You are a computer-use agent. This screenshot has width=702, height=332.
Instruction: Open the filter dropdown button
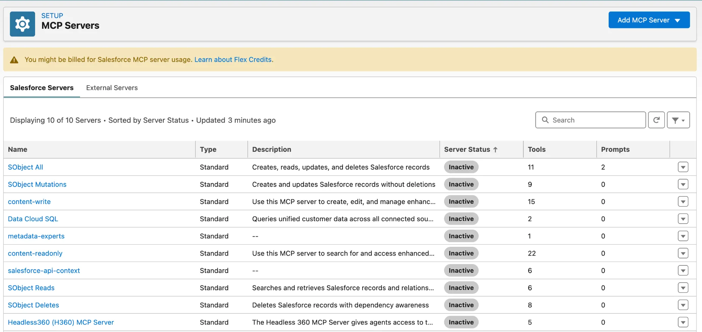tap(678, 120)
